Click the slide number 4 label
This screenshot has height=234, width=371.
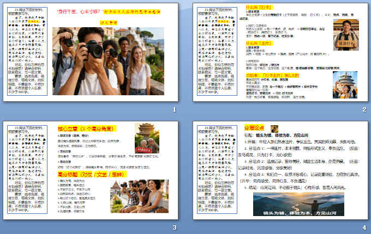[x=363, y=226]
